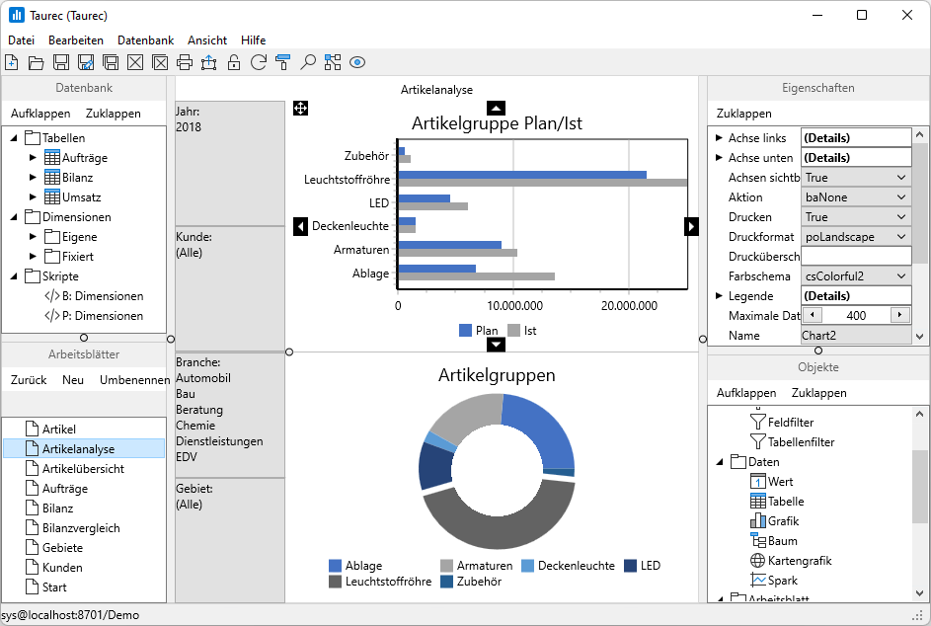Select the Artikelübersicht worksheet
This screenshot has width=931, height=626.
(83, 469)
